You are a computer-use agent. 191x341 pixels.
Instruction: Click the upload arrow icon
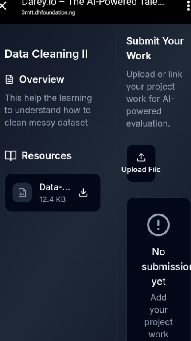coord(141,157)
